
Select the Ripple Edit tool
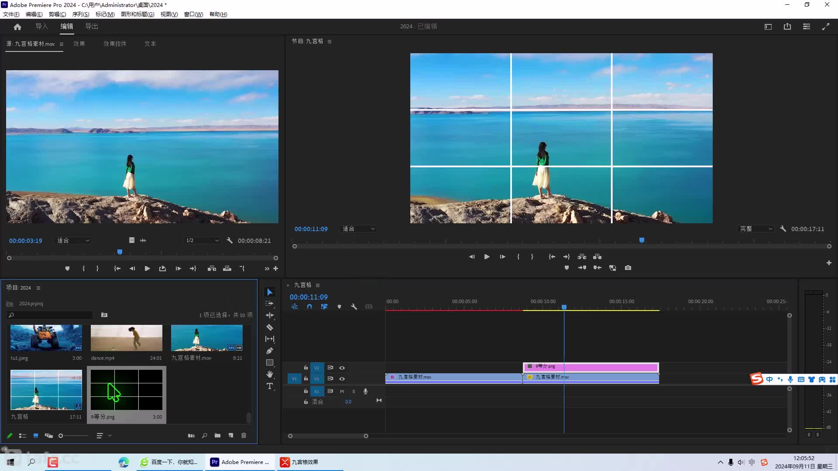click(x=270, y=315)
